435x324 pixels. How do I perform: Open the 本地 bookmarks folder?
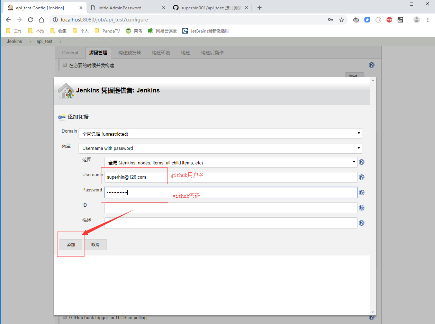pyautogui.click(x=36, y=31)
